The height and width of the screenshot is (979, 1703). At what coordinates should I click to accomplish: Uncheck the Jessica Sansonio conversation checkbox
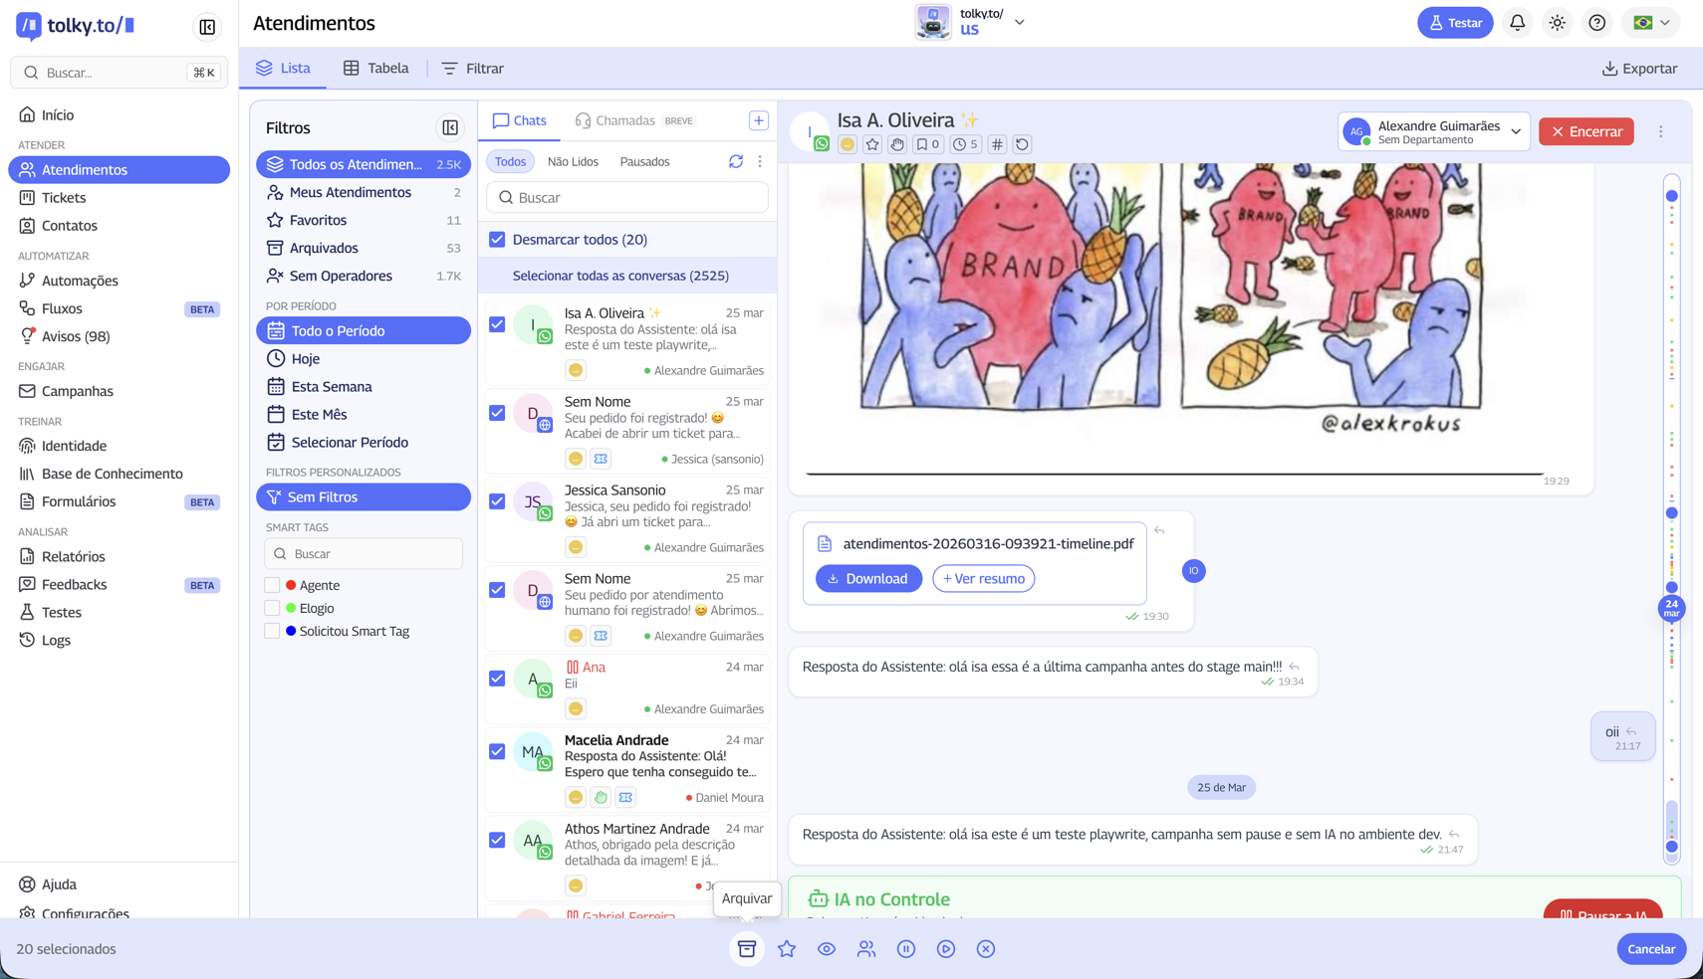coord(497,501)
